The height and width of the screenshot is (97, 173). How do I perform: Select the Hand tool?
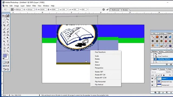[4, 51]
